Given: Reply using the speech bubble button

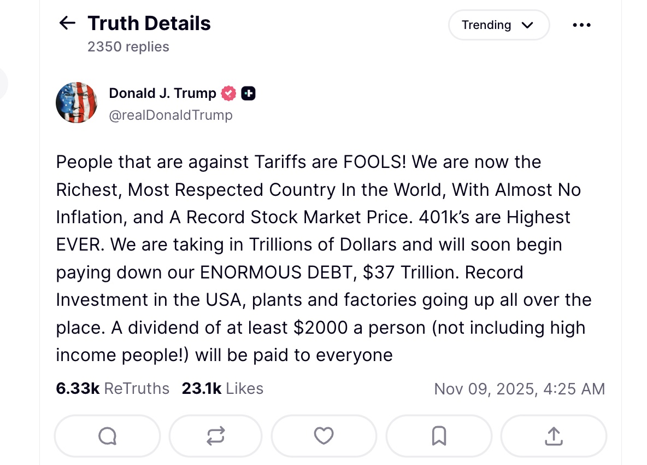Looking at the screenshot, I should tap(107, 436).
